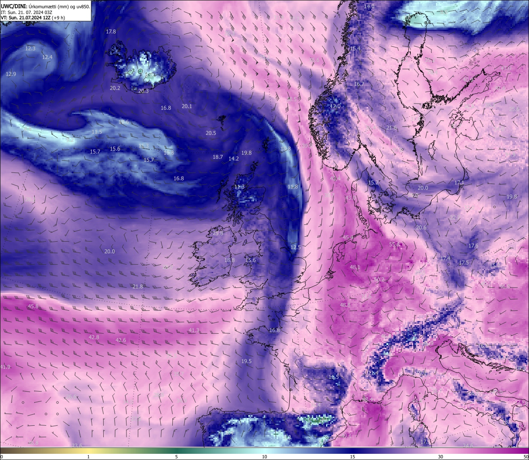Click the '16.7' value over Norway

(359, 84)
